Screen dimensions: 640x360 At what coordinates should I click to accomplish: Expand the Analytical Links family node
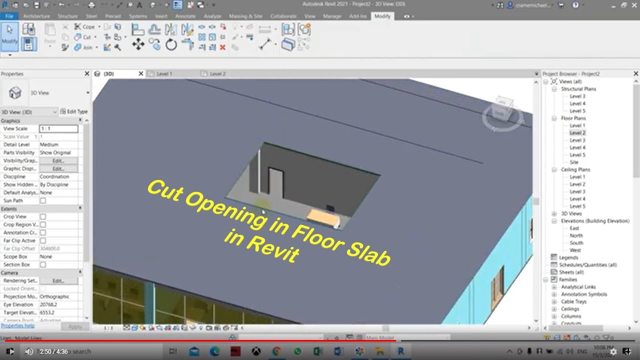pyautogui.click(x=554, y=287)
